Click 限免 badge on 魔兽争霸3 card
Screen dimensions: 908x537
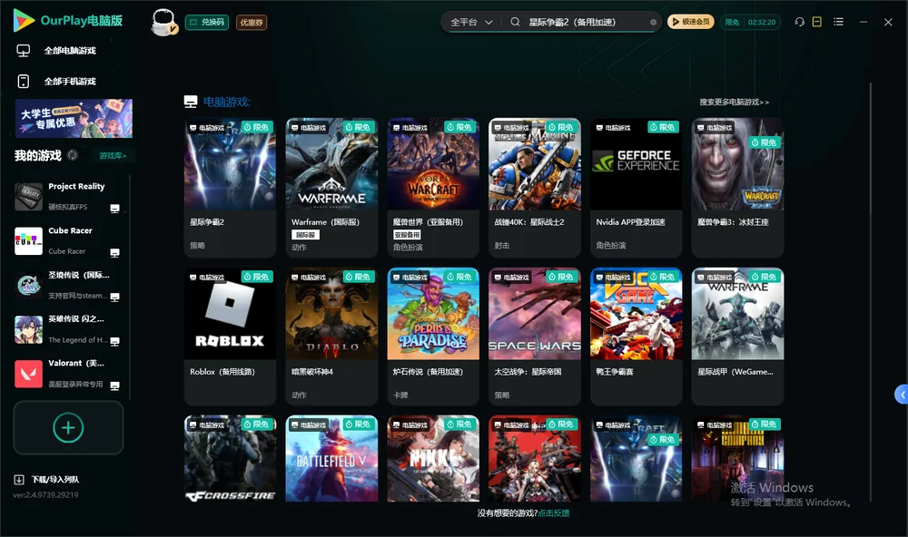[765, 142]
